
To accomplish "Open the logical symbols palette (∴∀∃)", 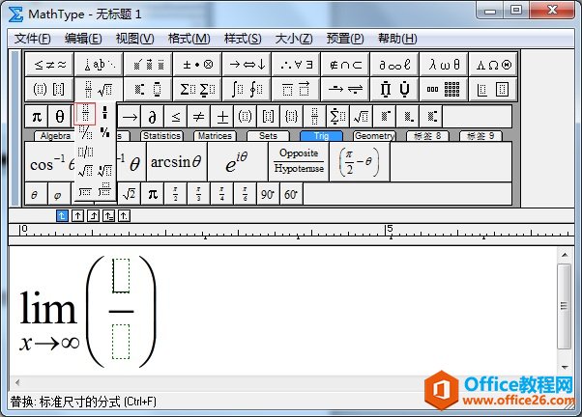I will coord(296,65).
